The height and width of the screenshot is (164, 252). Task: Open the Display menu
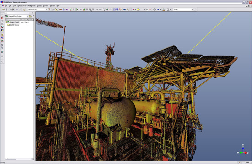(x=39, y=6)
